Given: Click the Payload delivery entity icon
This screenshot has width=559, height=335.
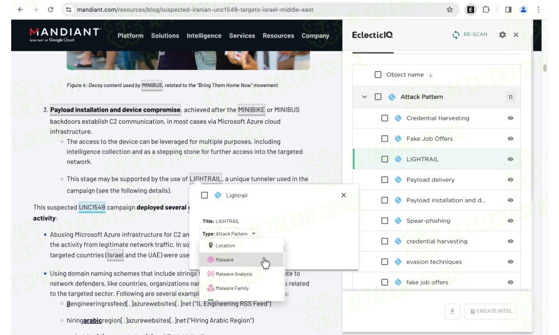Looking at the screenshot, I should click(x=398, y=180).
